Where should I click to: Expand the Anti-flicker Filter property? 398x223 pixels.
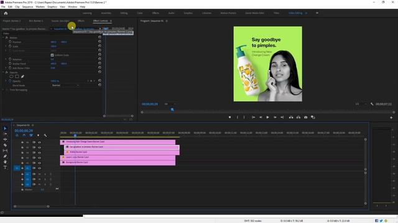pyautogui.click(x=6, y=68)
